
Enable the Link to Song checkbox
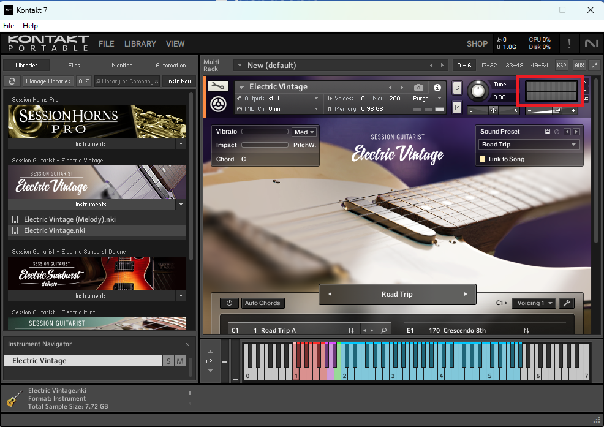coord(482,159)
